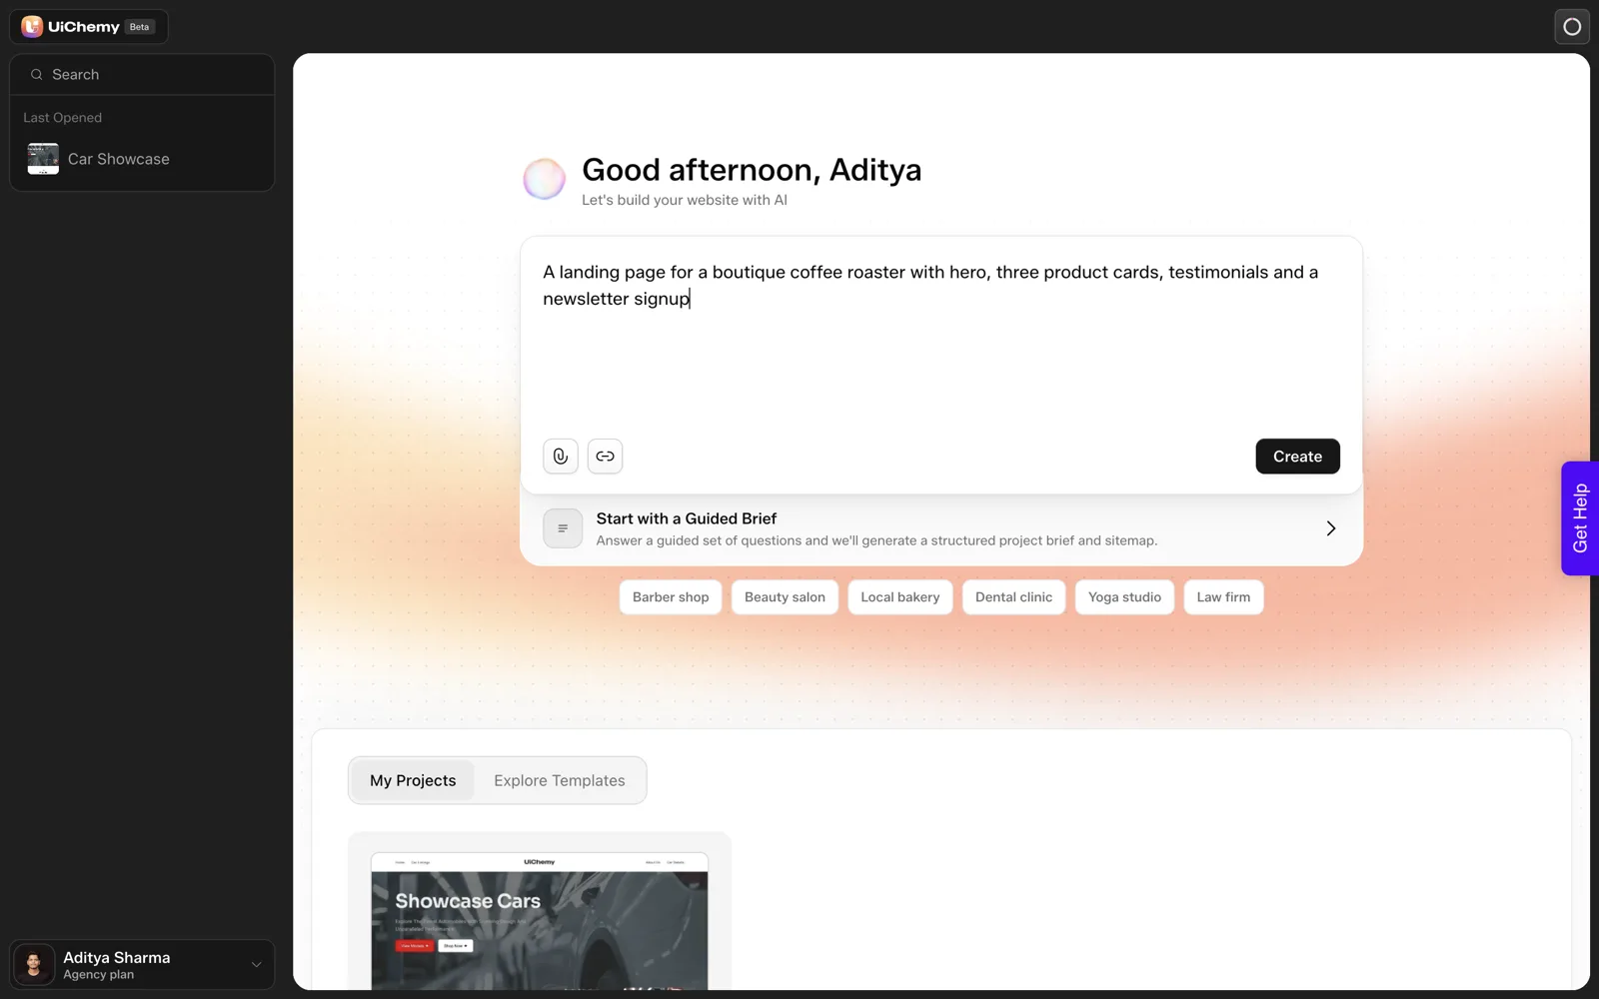Screen dimensions: 1599x999
Task: Click Aditya Sharma's profile avatar
Action: [34, 965]
